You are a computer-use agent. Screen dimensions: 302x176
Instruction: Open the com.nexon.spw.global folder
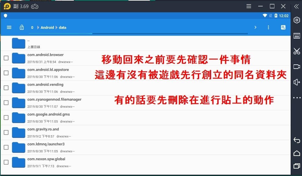coord(146,162)
